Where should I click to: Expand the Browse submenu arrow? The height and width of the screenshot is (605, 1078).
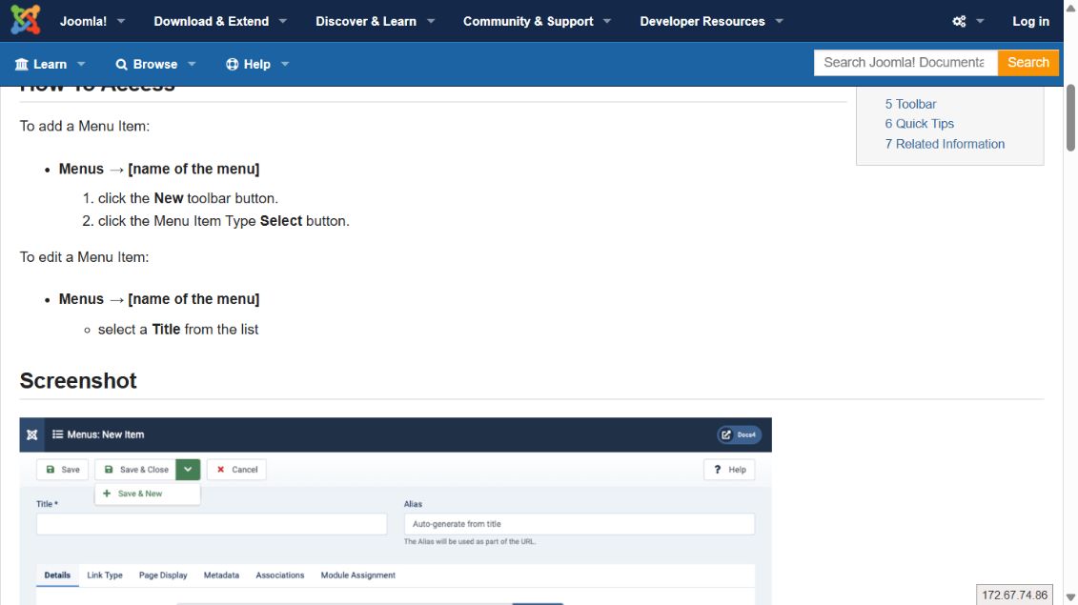192,64
